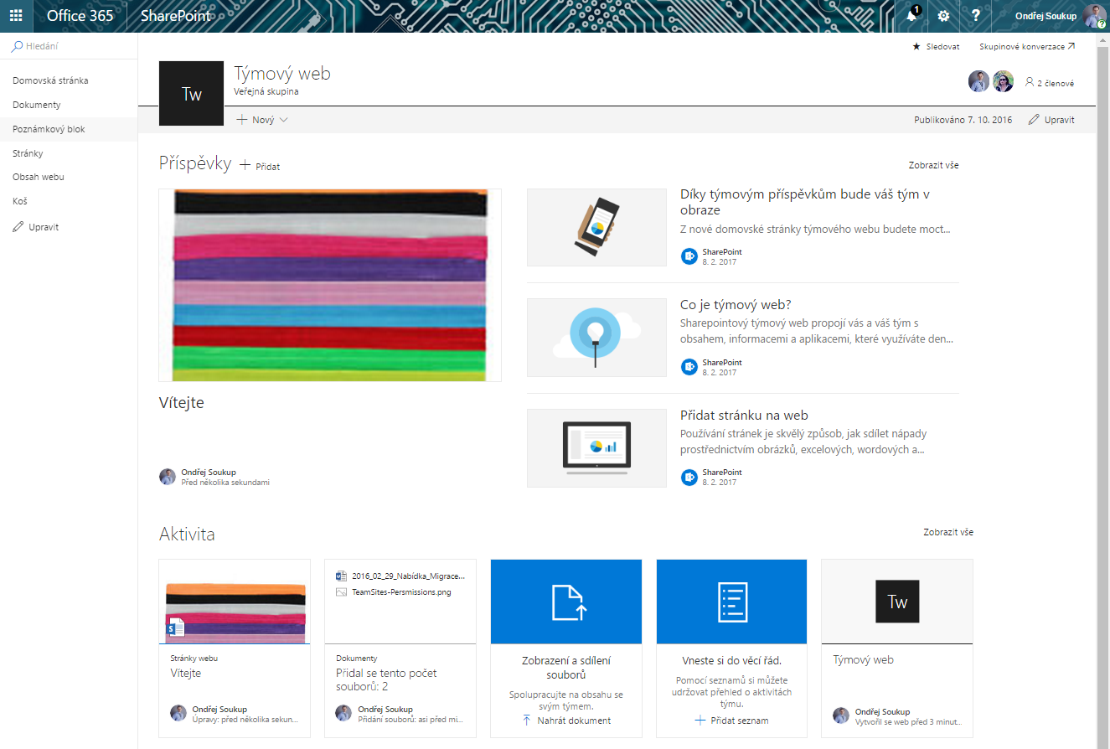1110x749 pixels.
Task: Click the SharePoint header link
Action: point(176,16)
